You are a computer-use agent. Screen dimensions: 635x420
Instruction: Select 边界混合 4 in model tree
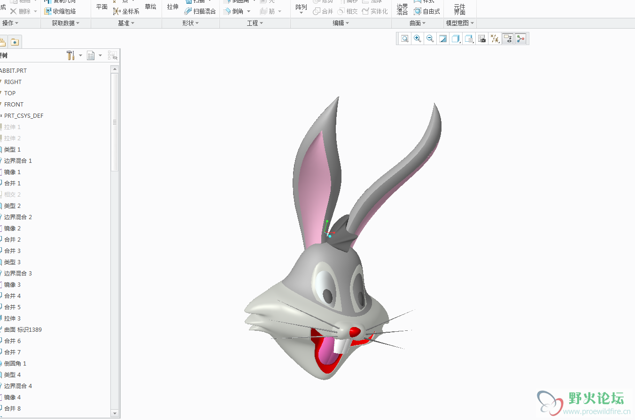18,386
